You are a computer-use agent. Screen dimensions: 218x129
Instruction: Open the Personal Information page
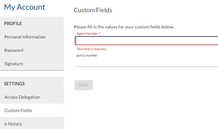pyautogui.click(x=32, y=37)
